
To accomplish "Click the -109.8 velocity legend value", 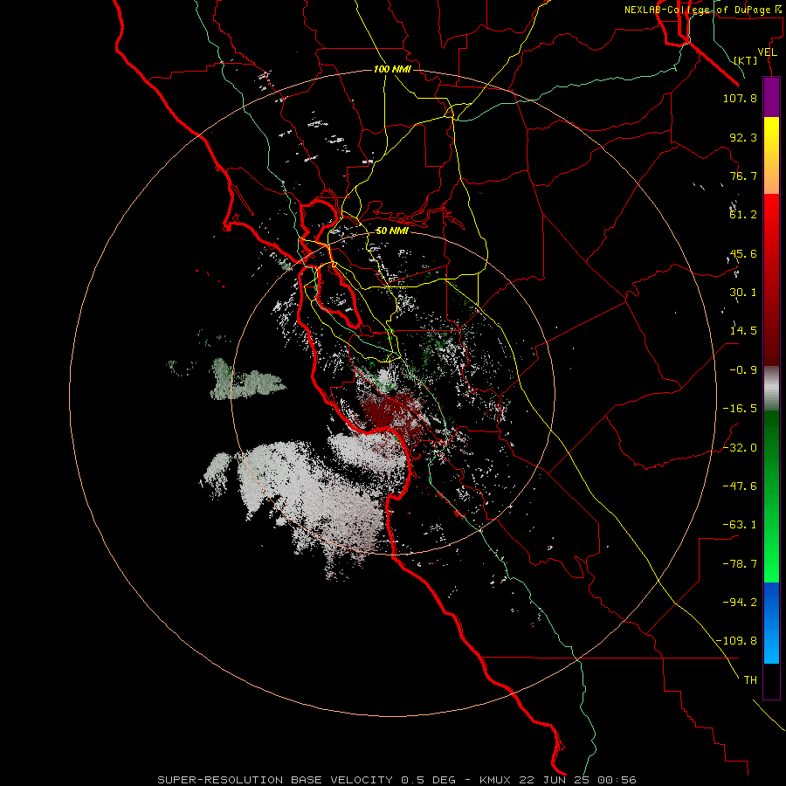I will coord(736,641).
